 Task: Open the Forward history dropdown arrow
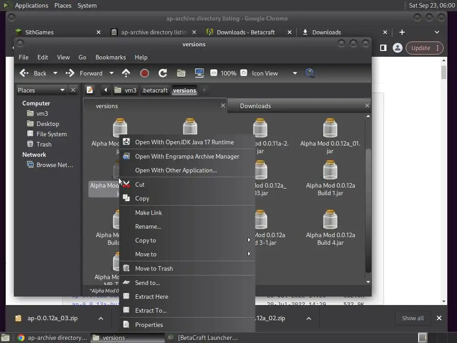(x=111, y=73)
